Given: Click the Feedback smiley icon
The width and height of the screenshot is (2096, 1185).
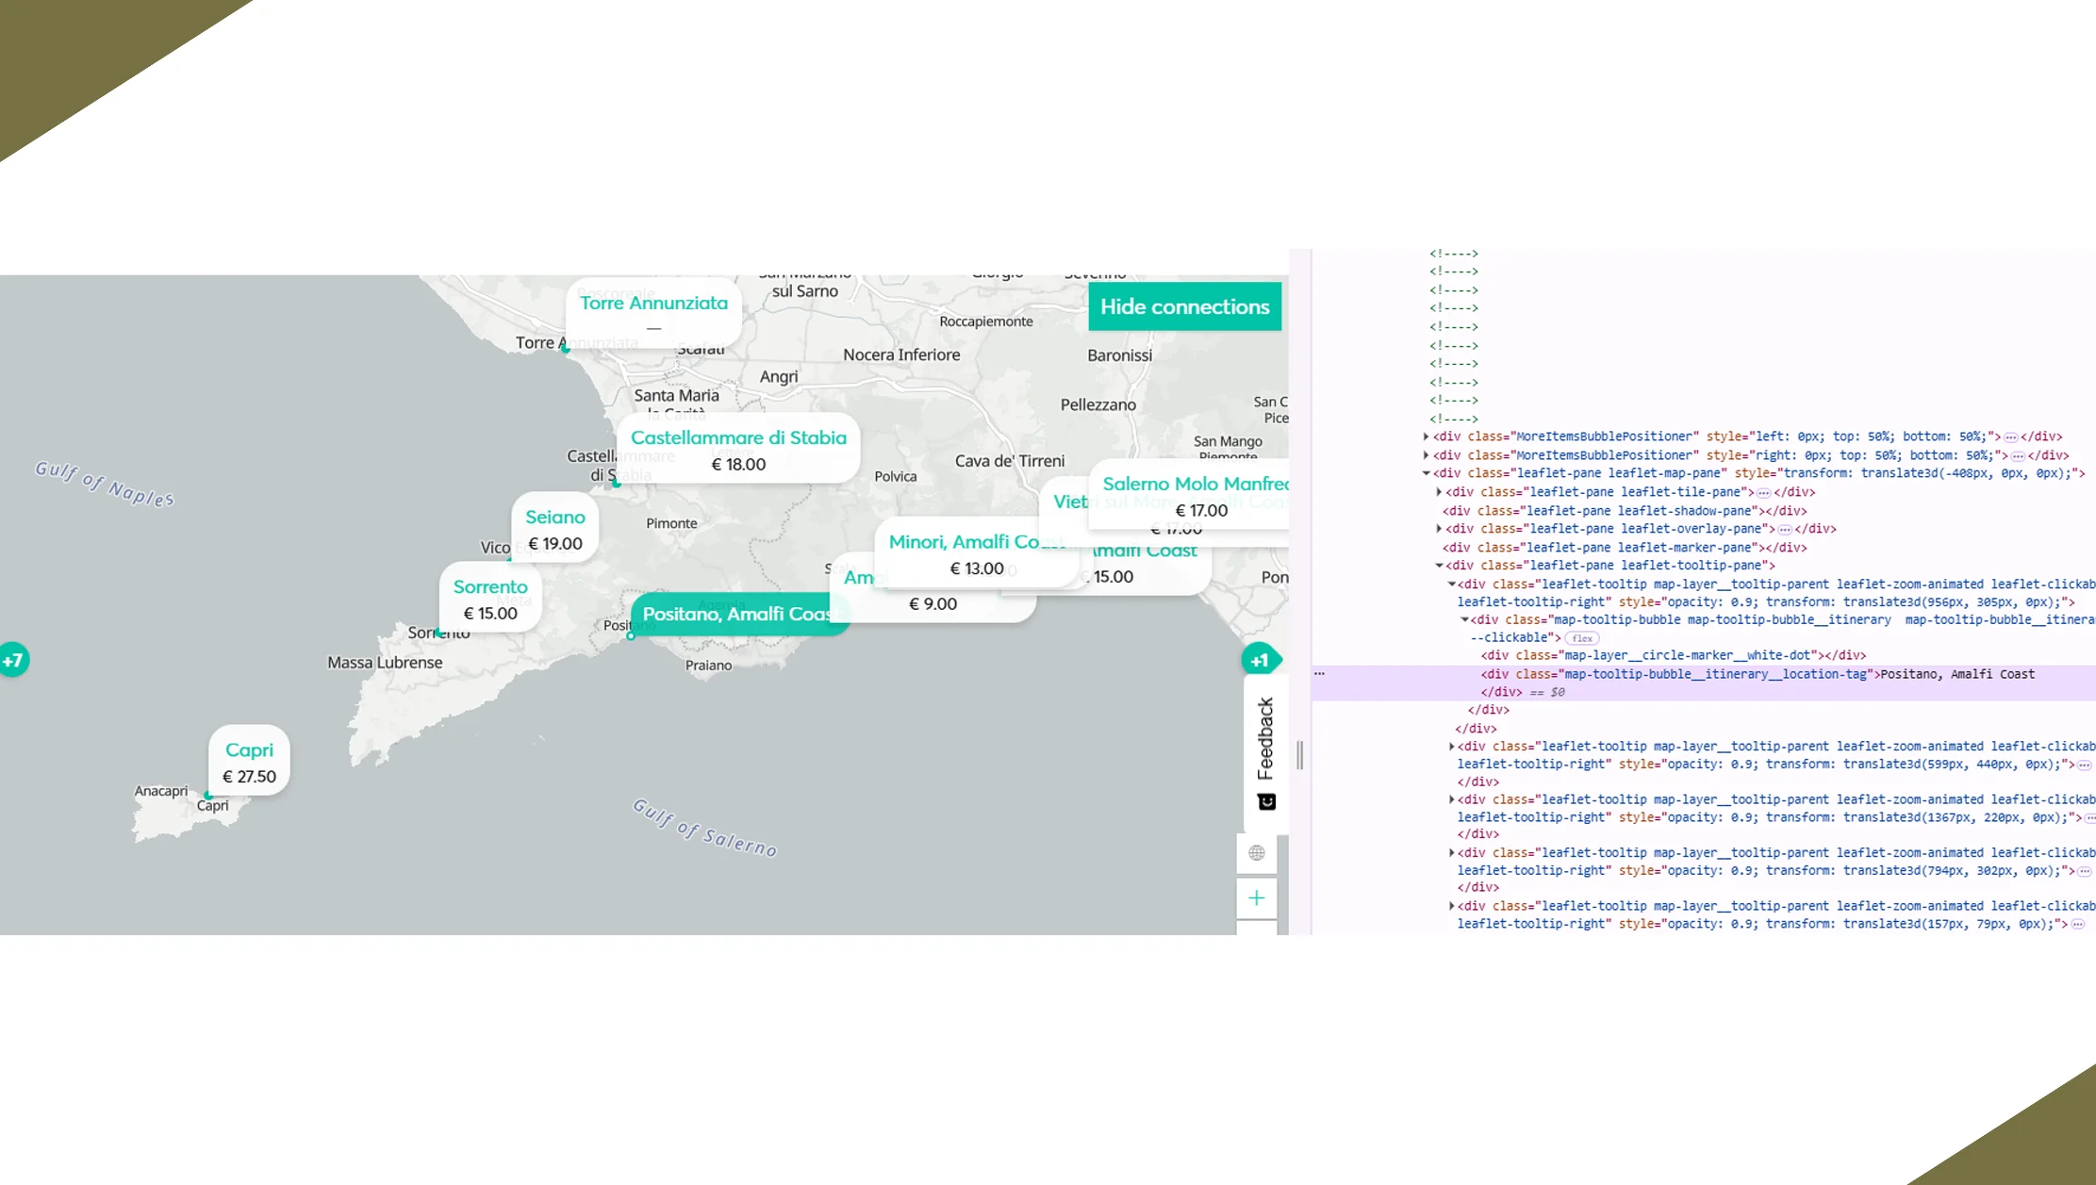Looking at the screenshot, I should tap(1266, 802).
